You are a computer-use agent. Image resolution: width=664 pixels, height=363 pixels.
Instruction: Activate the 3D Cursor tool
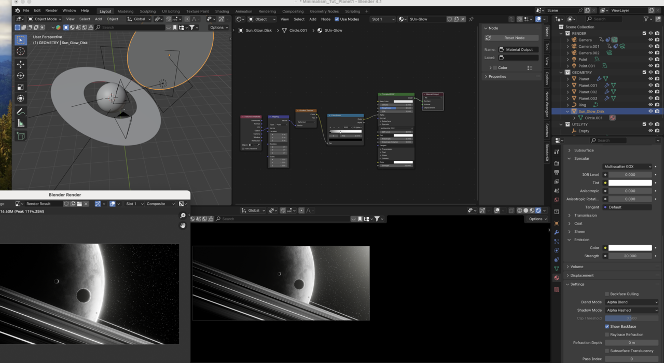pyautogui.click(x=21, y=51)
